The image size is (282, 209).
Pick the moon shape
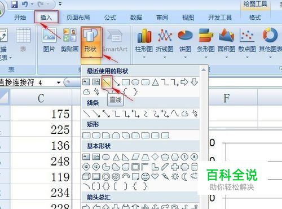point(184,177)
